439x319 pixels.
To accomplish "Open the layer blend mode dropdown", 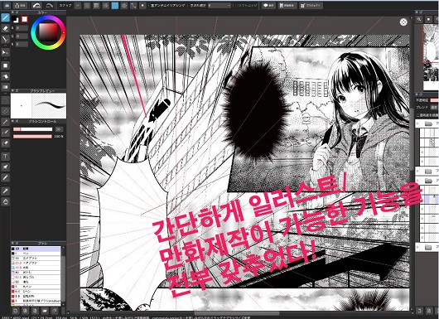I will pos(434,107).
